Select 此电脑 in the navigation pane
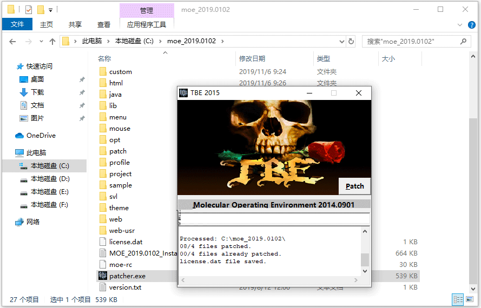Viewport: 481px width, 308px height. tap(36, 152)
